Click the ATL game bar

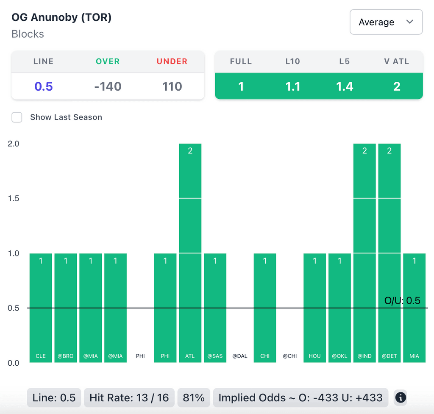(x=190, y=253)
